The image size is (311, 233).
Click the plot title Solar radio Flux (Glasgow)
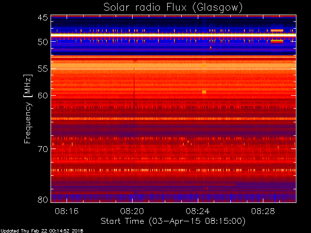pos(173,7)
